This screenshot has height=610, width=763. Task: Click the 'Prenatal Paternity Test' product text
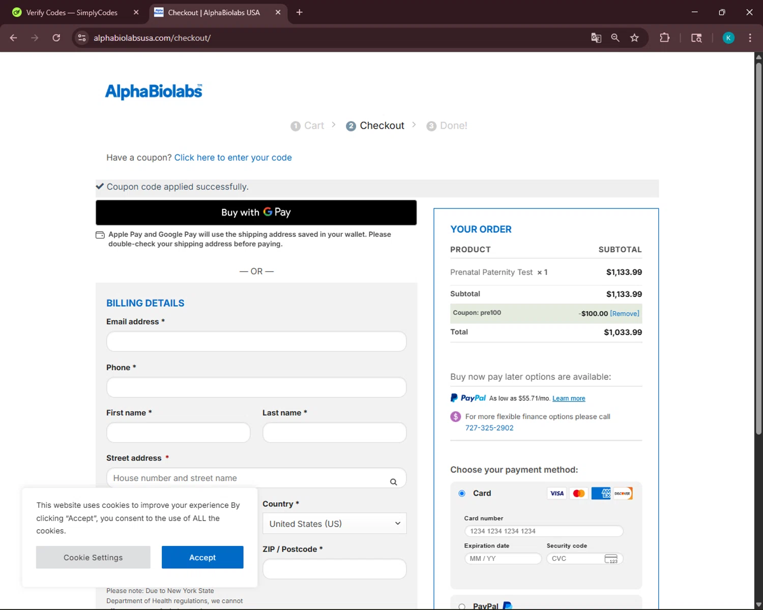pos(491,272)
